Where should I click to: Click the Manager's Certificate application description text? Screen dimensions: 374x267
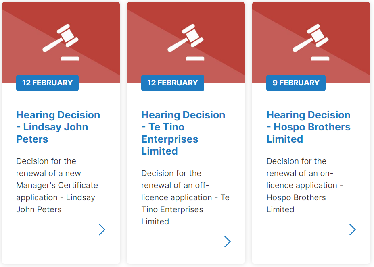click(57, 185)
